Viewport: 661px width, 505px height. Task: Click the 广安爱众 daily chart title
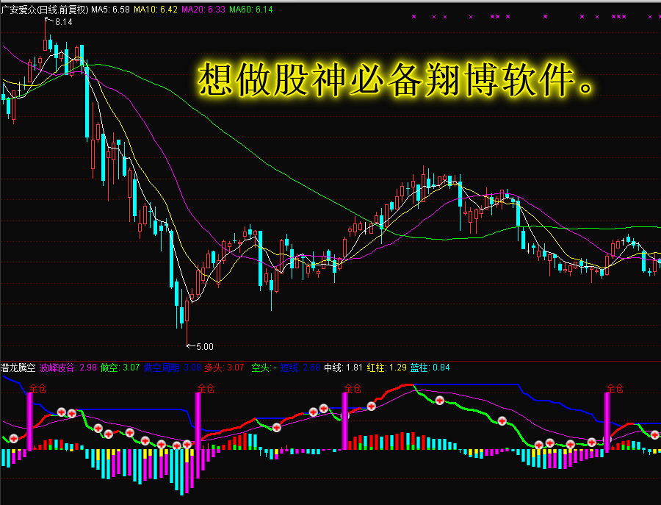[x=45, y=10]
